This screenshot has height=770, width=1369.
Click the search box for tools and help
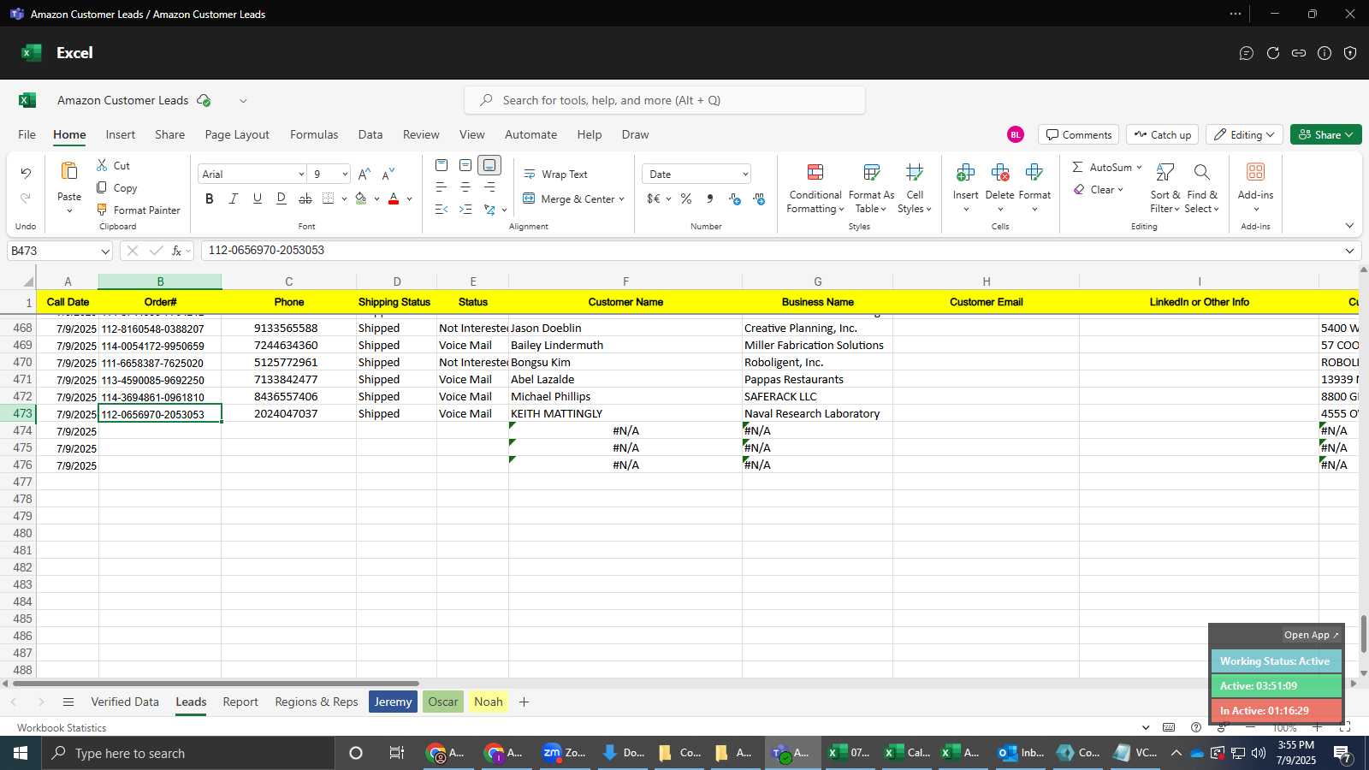[x=665, y=101]
